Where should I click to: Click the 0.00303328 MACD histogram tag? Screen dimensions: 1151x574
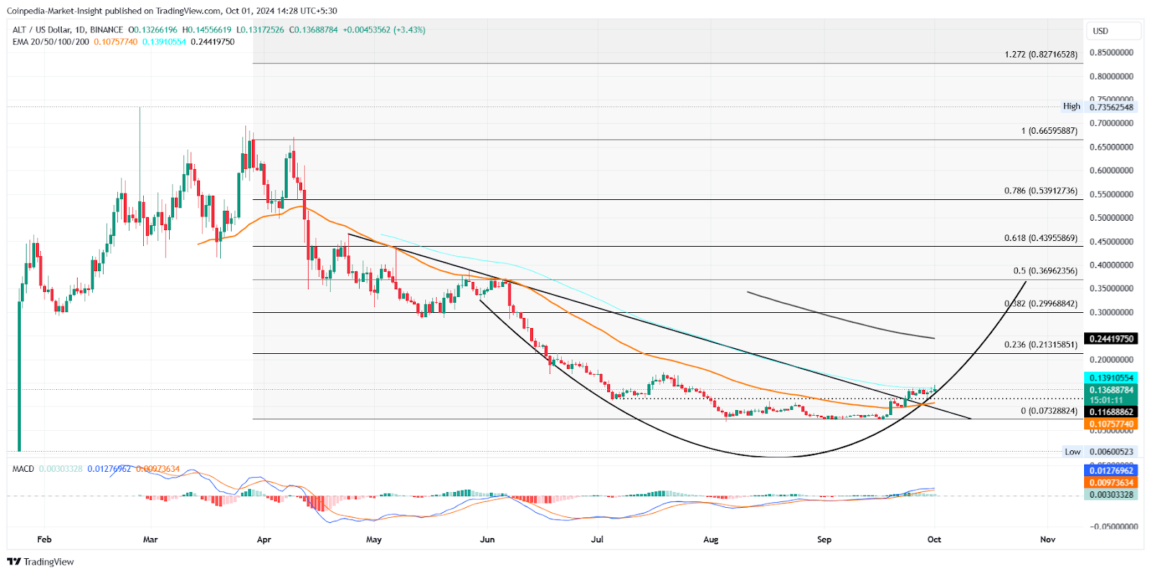click(x=1111, y=495)
